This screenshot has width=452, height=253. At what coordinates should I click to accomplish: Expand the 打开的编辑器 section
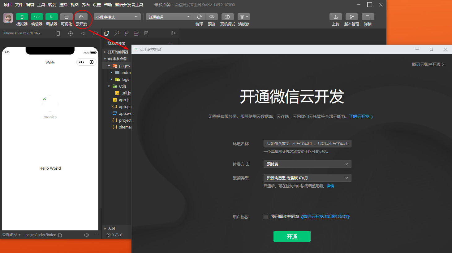(116, 52)
